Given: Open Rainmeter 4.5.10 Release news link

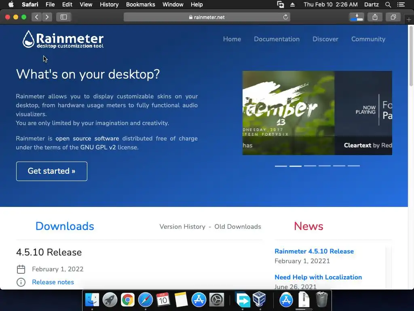Looking at the screenshot, I should pos(314,251).
